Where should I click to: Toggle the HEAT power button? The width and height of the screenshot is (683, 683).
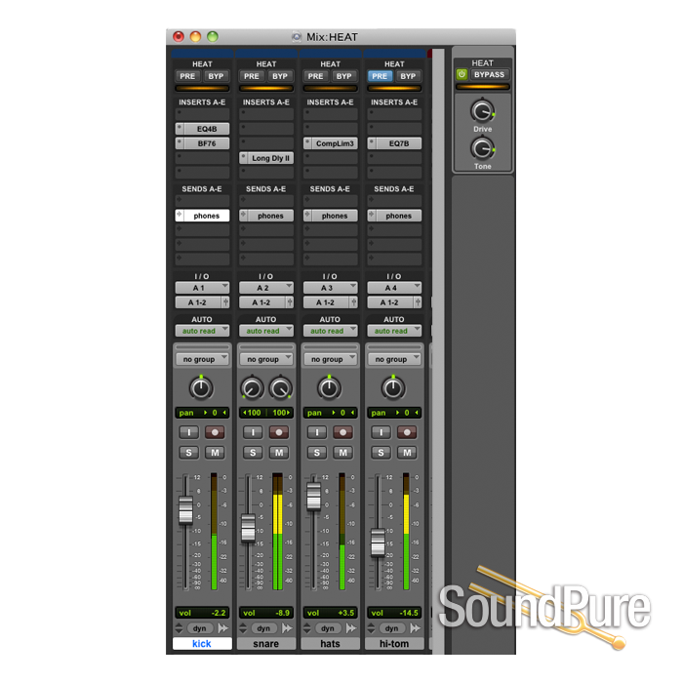(x=462, y=75)
